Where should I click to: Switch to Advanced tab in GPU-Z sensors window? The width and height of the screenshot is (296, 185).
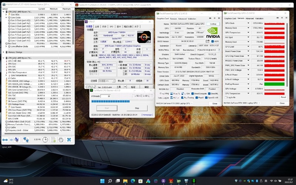[250, 18]
